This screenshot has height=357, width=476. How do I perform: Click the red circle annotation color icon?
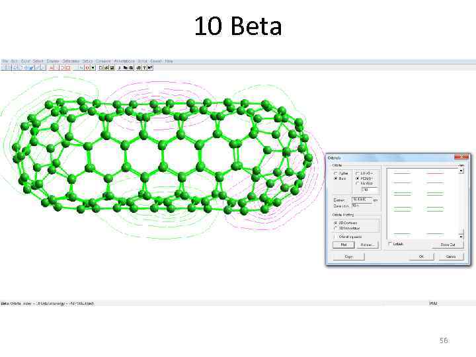[x=87, y=67]
